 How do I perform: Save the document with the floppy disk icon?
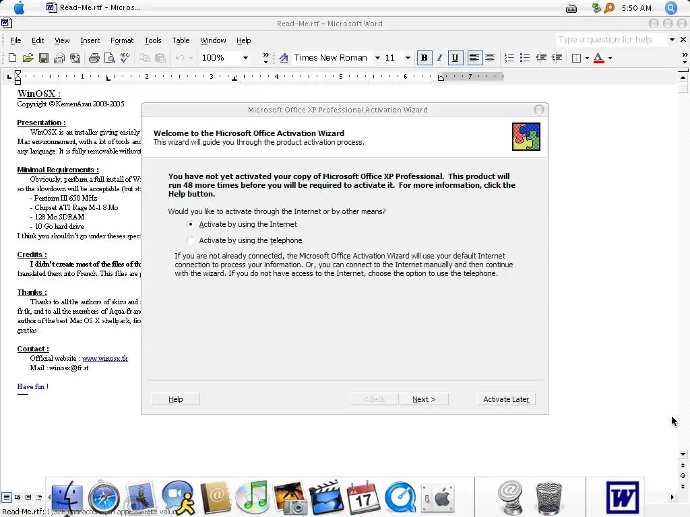point(44,58)
